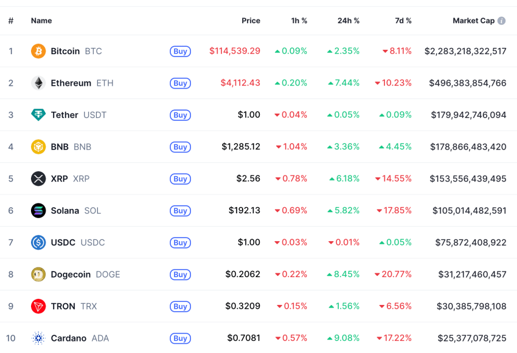The height and width of the screenshot is (353, 517).
Task: Sort the table by Price column
Action: point(251,20)
